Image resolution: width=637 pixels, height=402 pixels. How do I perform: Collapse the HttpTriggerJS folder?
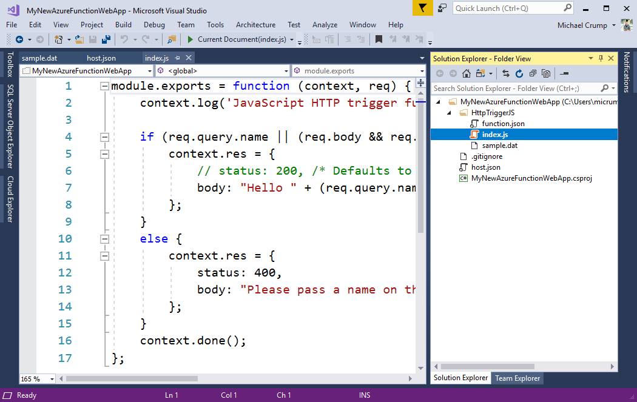point(450,113)
